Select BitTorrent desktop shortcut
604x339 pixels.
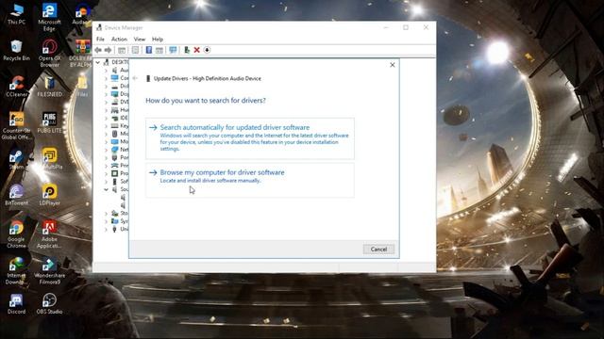[17, 195]
